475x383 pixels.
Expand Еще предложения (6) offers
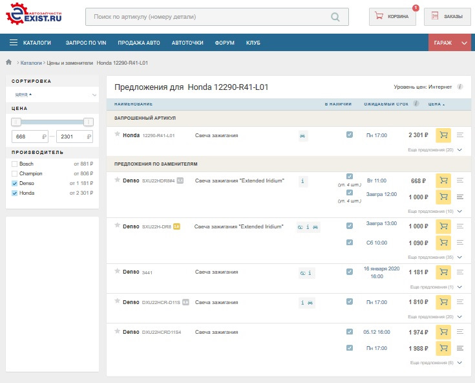point(436,363)
